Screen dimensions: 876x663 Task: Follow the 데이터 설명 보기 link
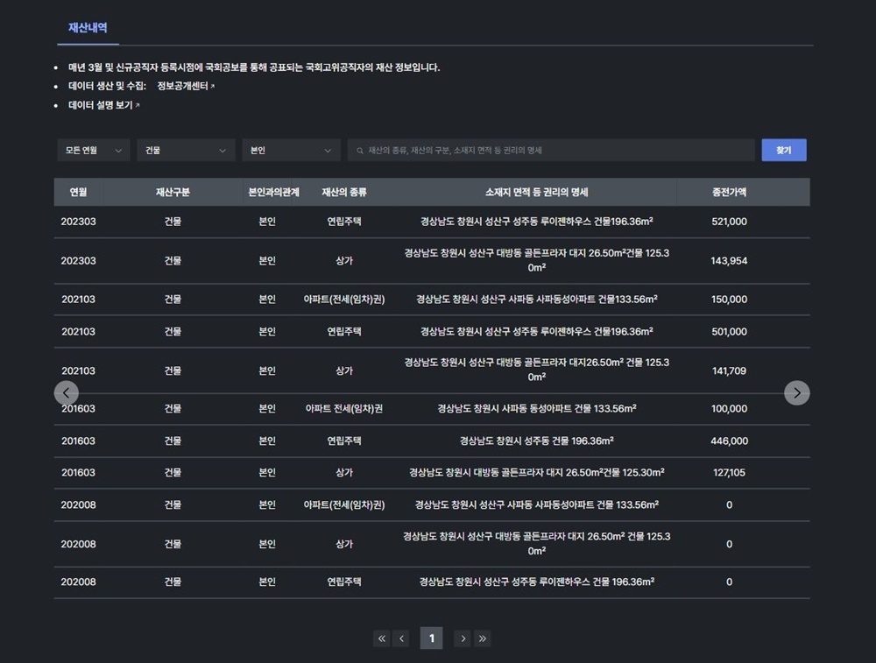point(103,105)
